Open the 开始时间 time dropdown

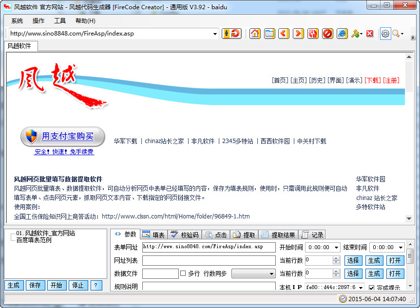[336, 247]
